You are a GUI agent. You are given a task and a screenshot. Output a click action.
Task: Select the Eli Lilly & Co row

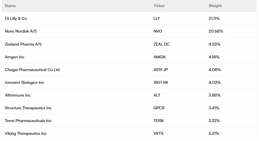click(16, 18)
